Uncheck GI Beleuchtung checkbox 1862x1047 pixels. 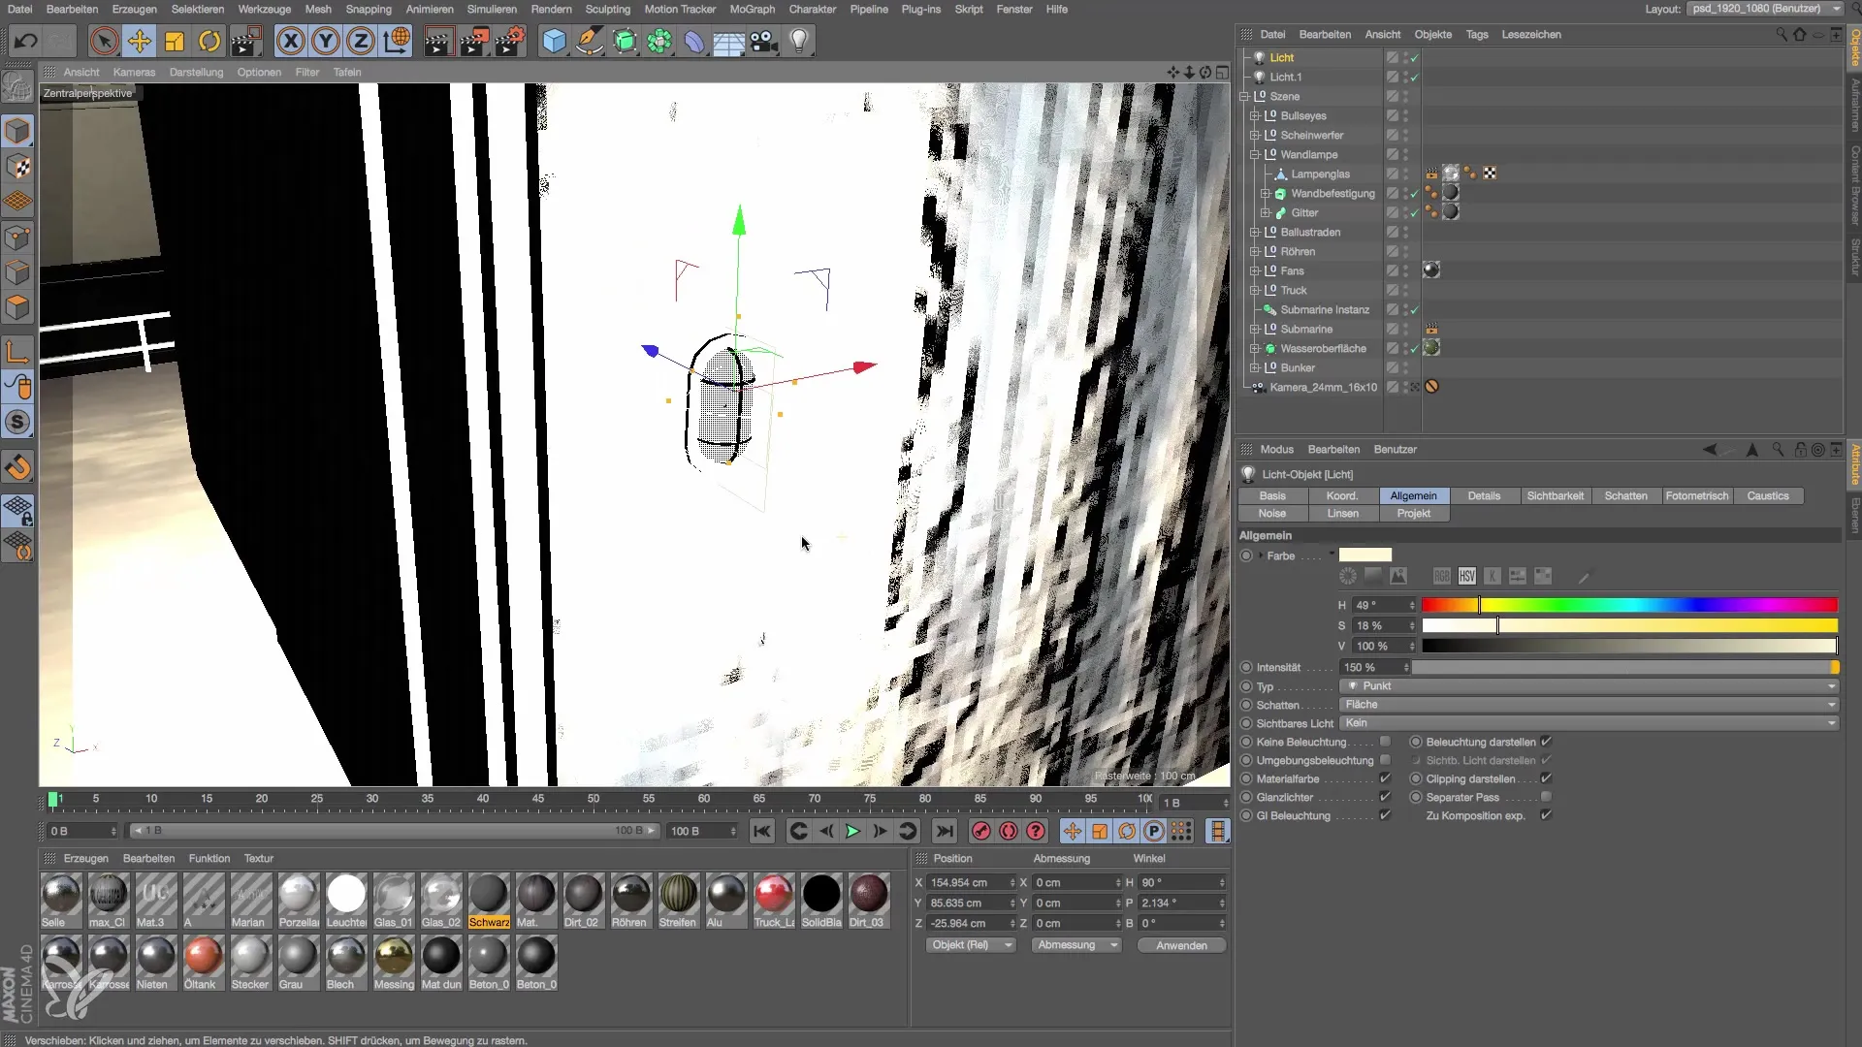coord(1385,815)
